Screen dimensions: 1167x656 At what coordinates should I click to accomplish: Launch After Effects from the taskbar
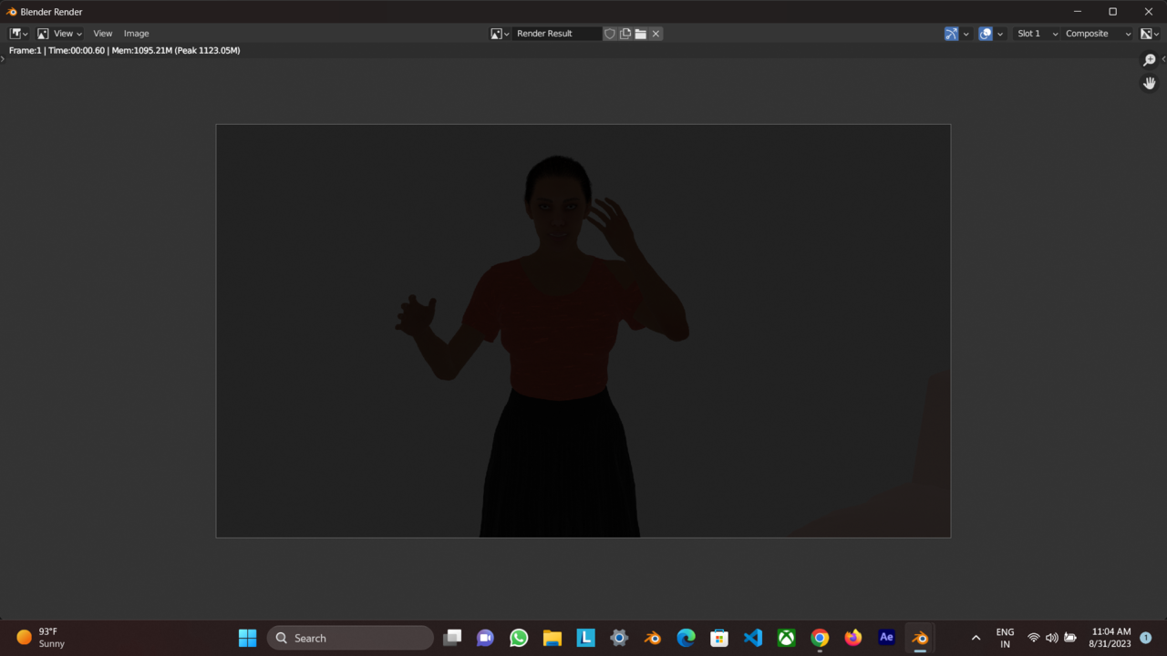(x=885, y=638)
